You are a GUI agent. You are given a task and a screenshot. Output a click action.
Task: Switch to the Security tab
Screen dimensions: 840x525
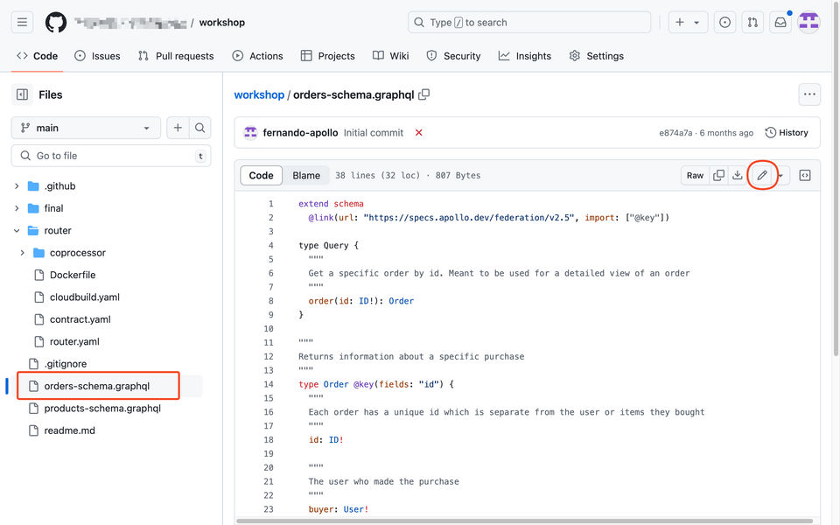pyautogui.click(x=454, y=56)
